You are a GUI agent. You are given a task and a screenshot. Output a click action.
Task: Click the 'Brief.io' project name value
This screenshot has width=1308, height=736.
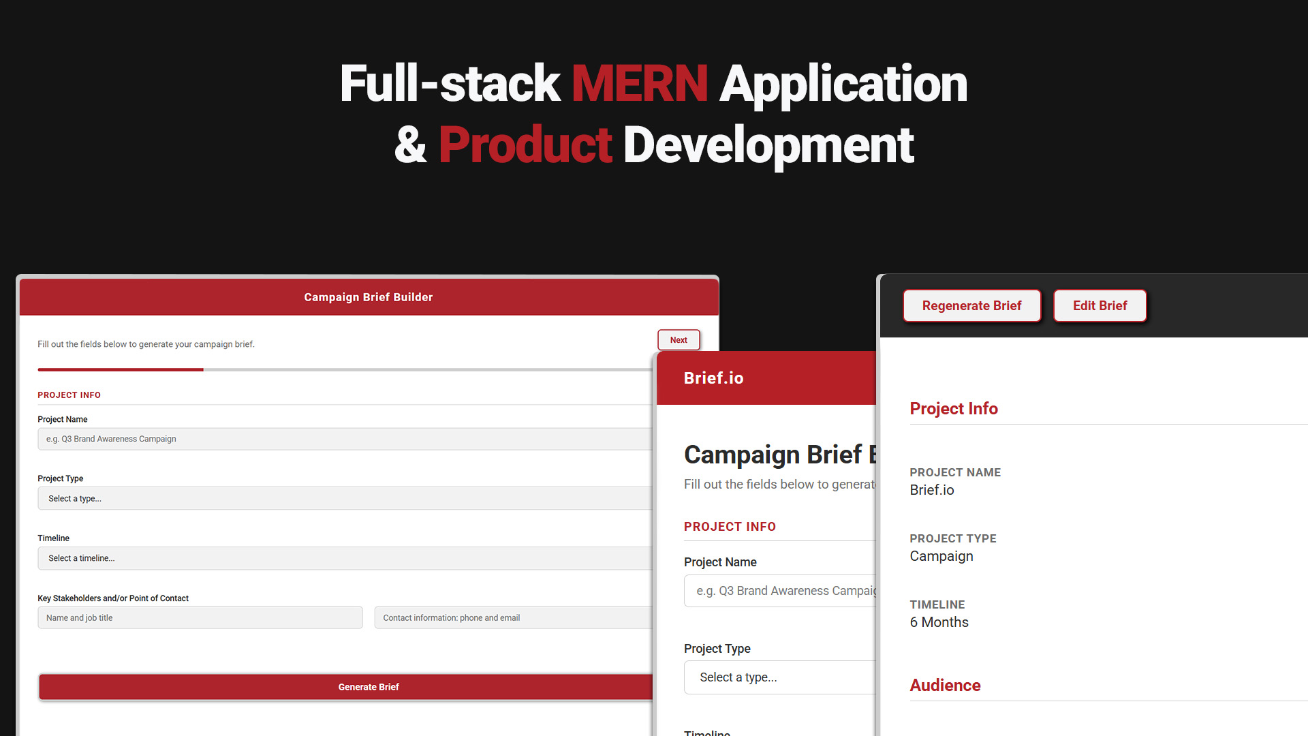tap(932, 490)
